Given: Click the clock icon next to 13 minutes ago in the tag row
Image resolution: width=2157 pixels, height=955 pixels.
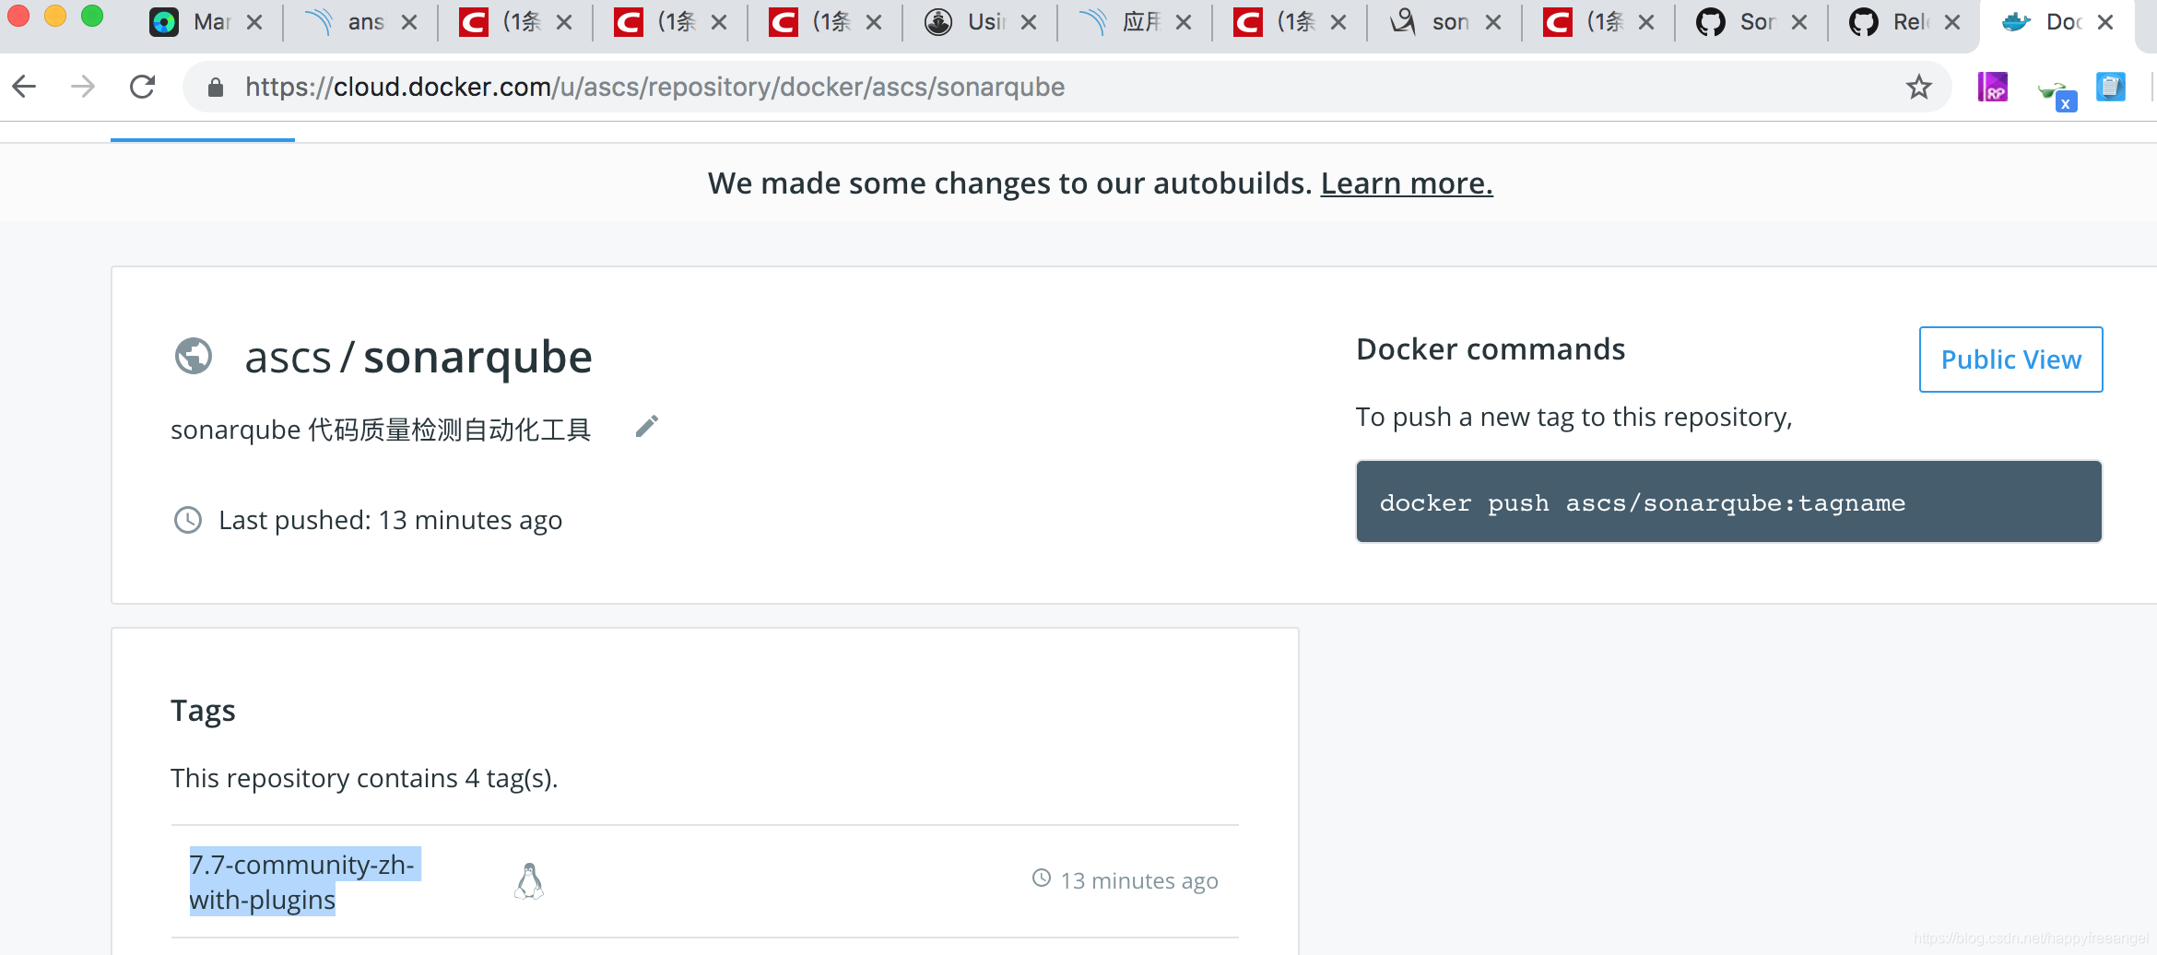Looking at the screenshot, I should [x=1041, y=878].
